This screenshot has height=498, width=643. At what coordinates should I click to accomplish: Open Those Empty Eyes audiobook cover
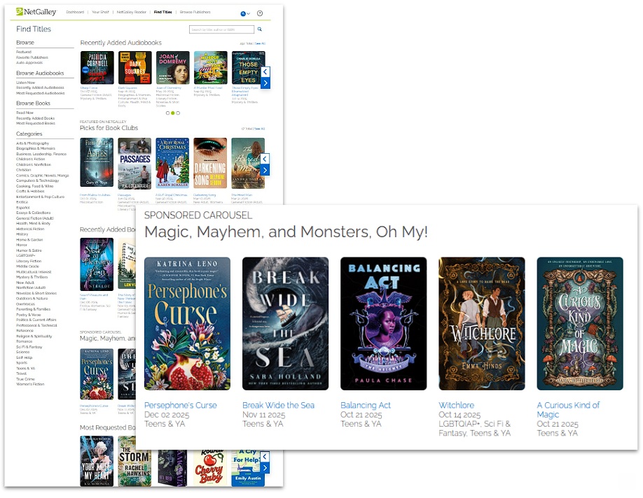point(248,68)
